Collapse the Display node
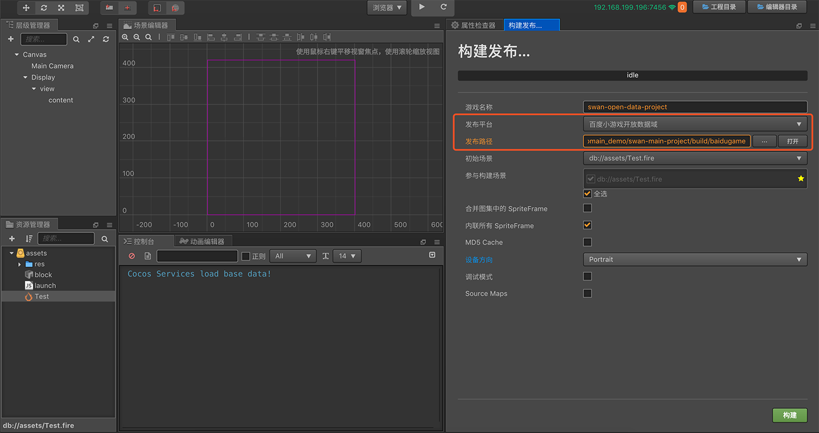Image resolution: width=819 pixels, height=433 pixels. pos(25,77)
